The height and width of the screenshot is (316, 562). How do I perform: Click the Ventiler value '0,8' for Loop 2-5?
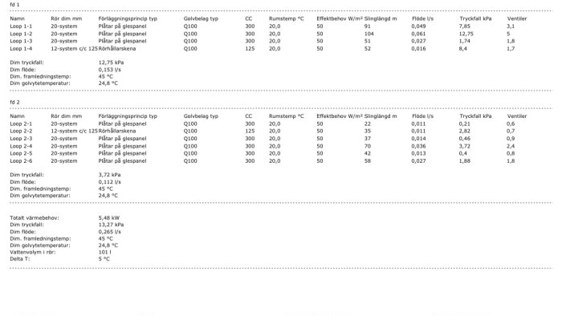[x=511, y=153]
